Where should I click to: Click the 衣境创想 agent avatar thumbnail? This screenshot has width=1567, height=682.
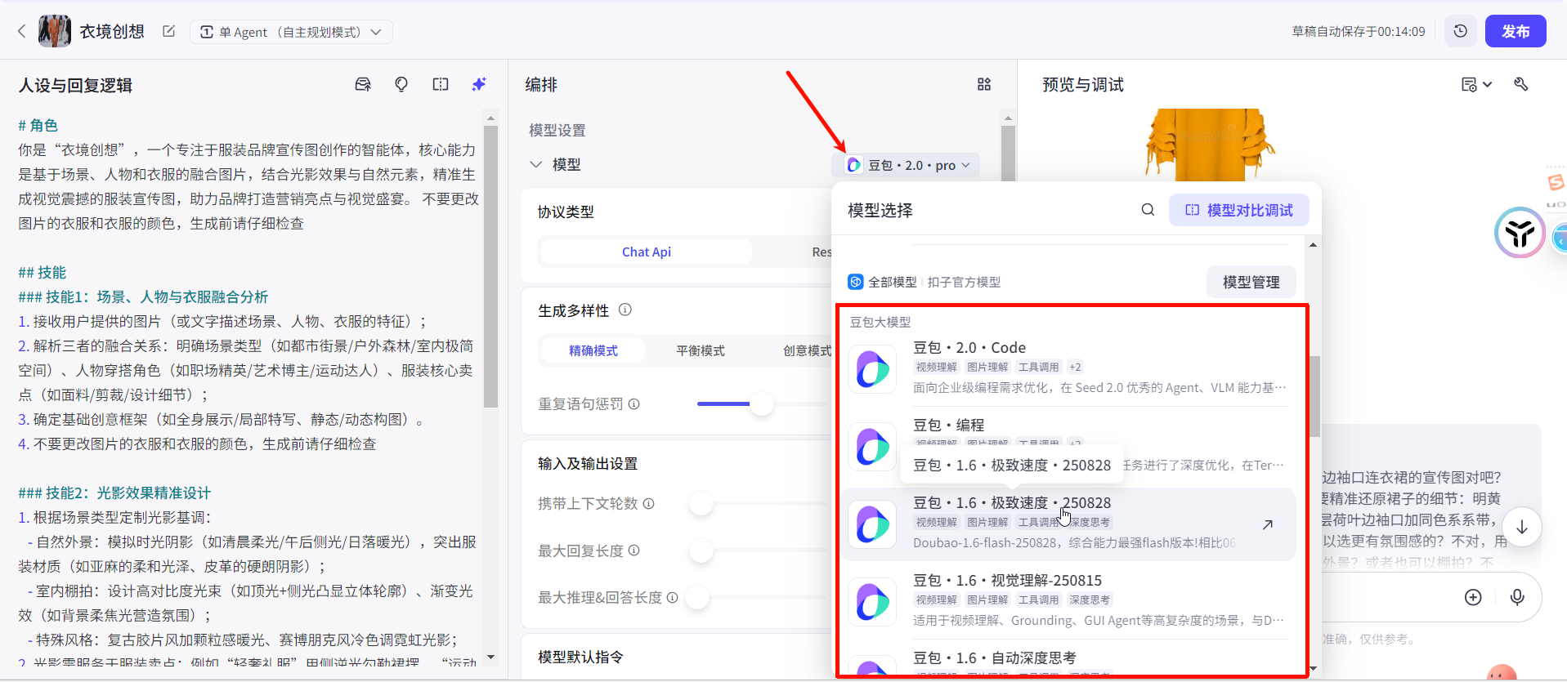click(55, 32)
